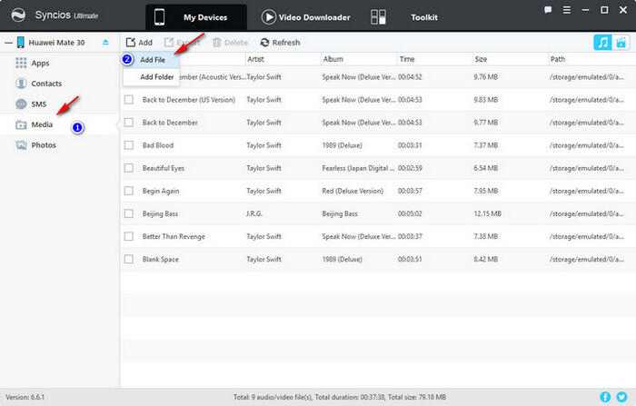Open Apps in the sidebar
This screenshot has width=636, height=406.
[40, 64]
